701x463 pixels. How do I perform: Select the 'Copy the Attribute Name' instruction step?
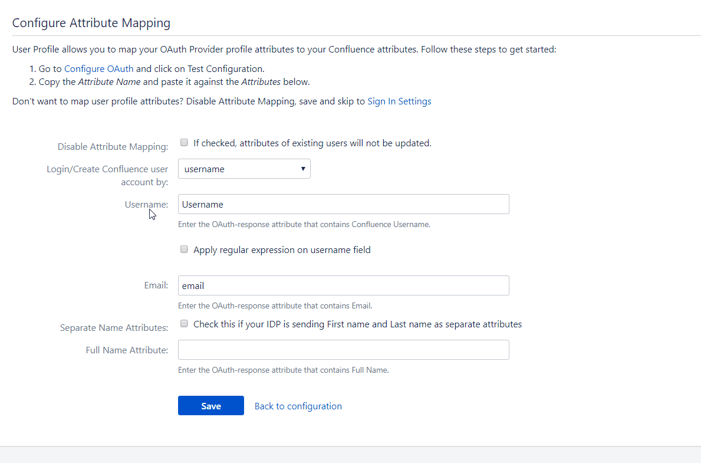click(x=174, y=82)
